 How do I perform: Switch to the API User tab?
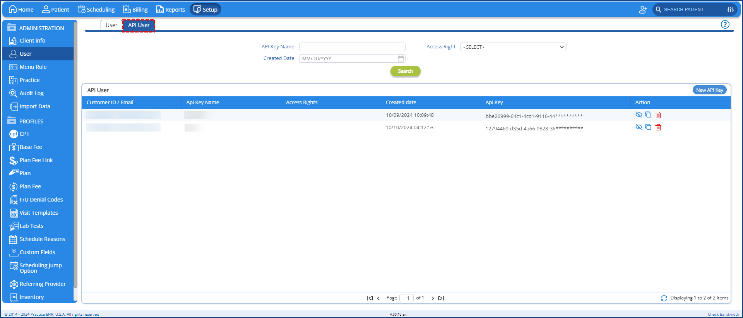point(139,26)
